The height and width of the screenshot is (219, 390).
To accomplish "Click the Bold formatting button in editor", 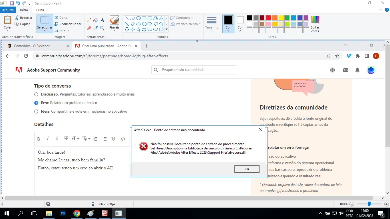I will click(39, 139).
